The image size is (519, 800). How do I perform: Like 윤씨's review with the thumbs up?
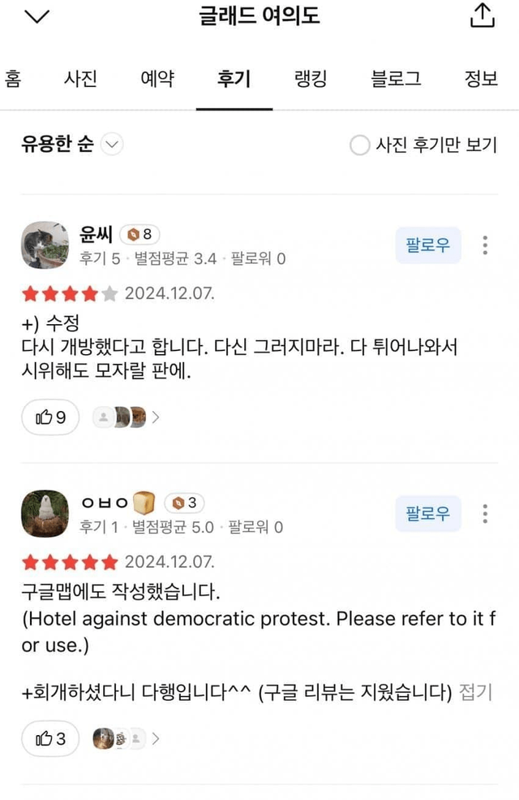[49, 417]
